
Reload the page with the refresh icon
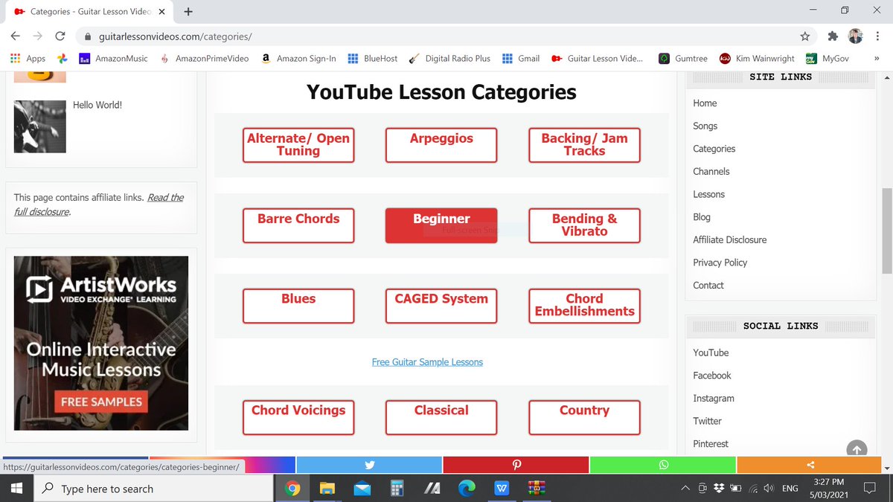coord(60,34)
